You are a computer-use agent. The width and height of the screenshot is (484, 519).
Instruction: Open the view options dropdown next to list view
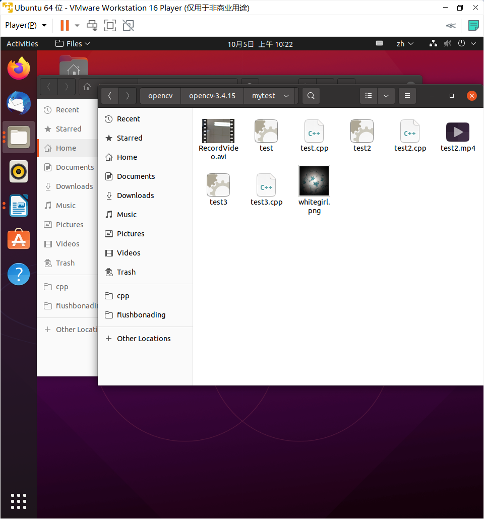(386, 95)
